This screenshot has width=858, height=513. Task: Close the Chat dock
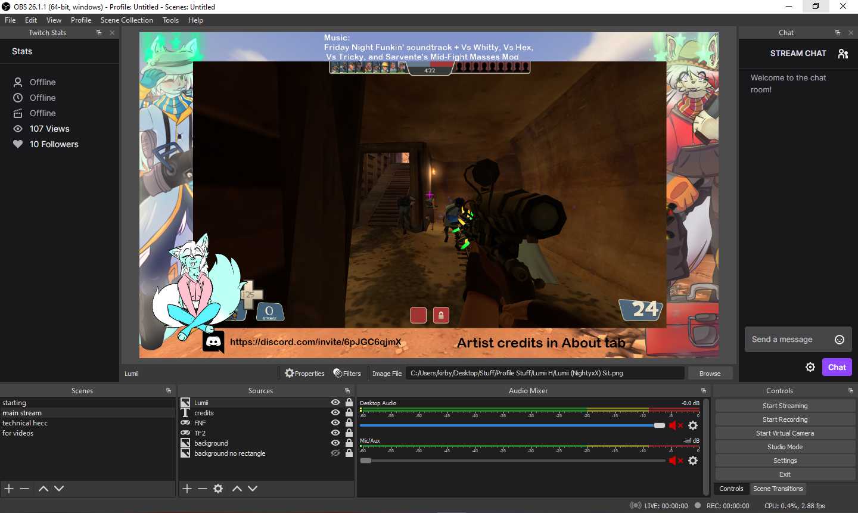(851, 33)
